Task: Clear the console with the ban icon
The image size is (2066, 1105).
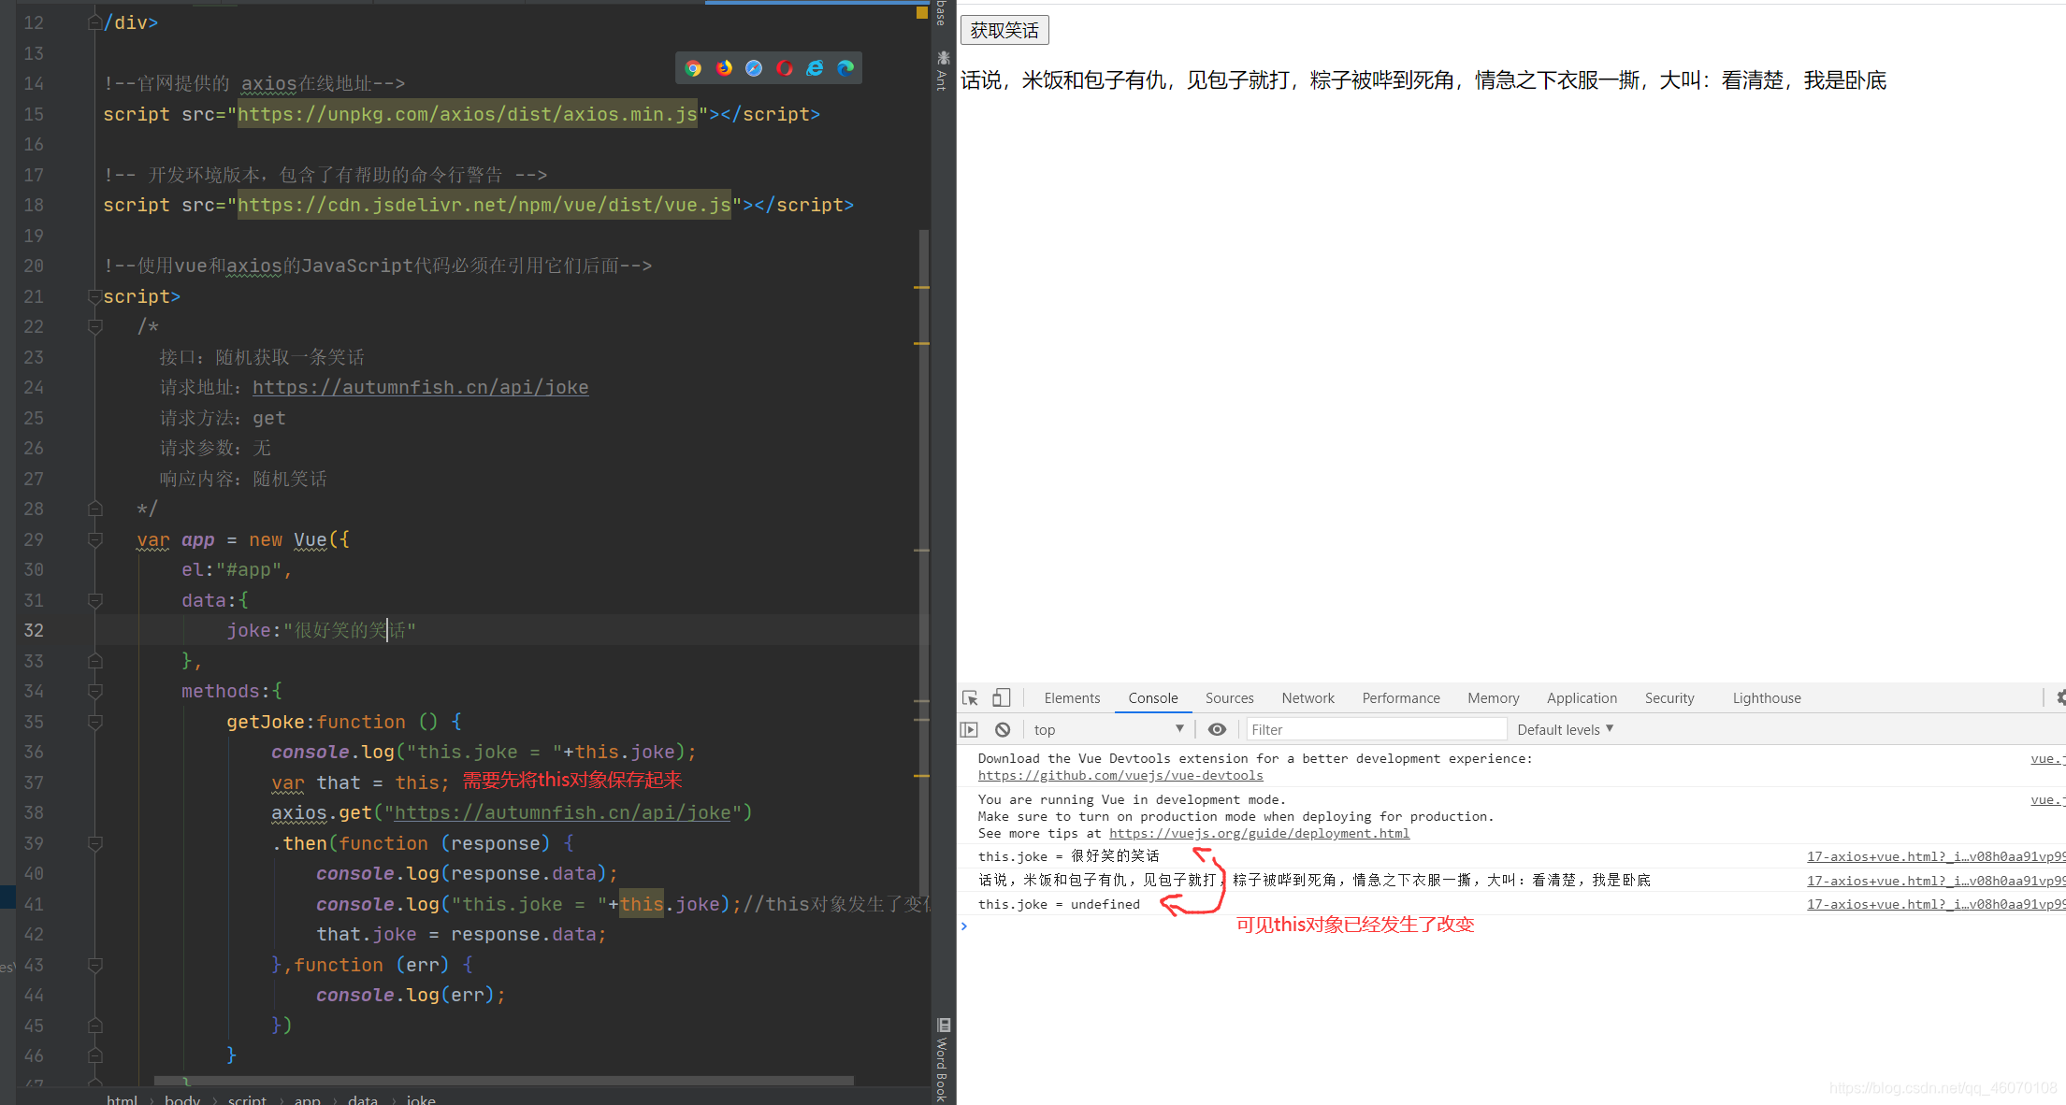Action: point(1003,729)
